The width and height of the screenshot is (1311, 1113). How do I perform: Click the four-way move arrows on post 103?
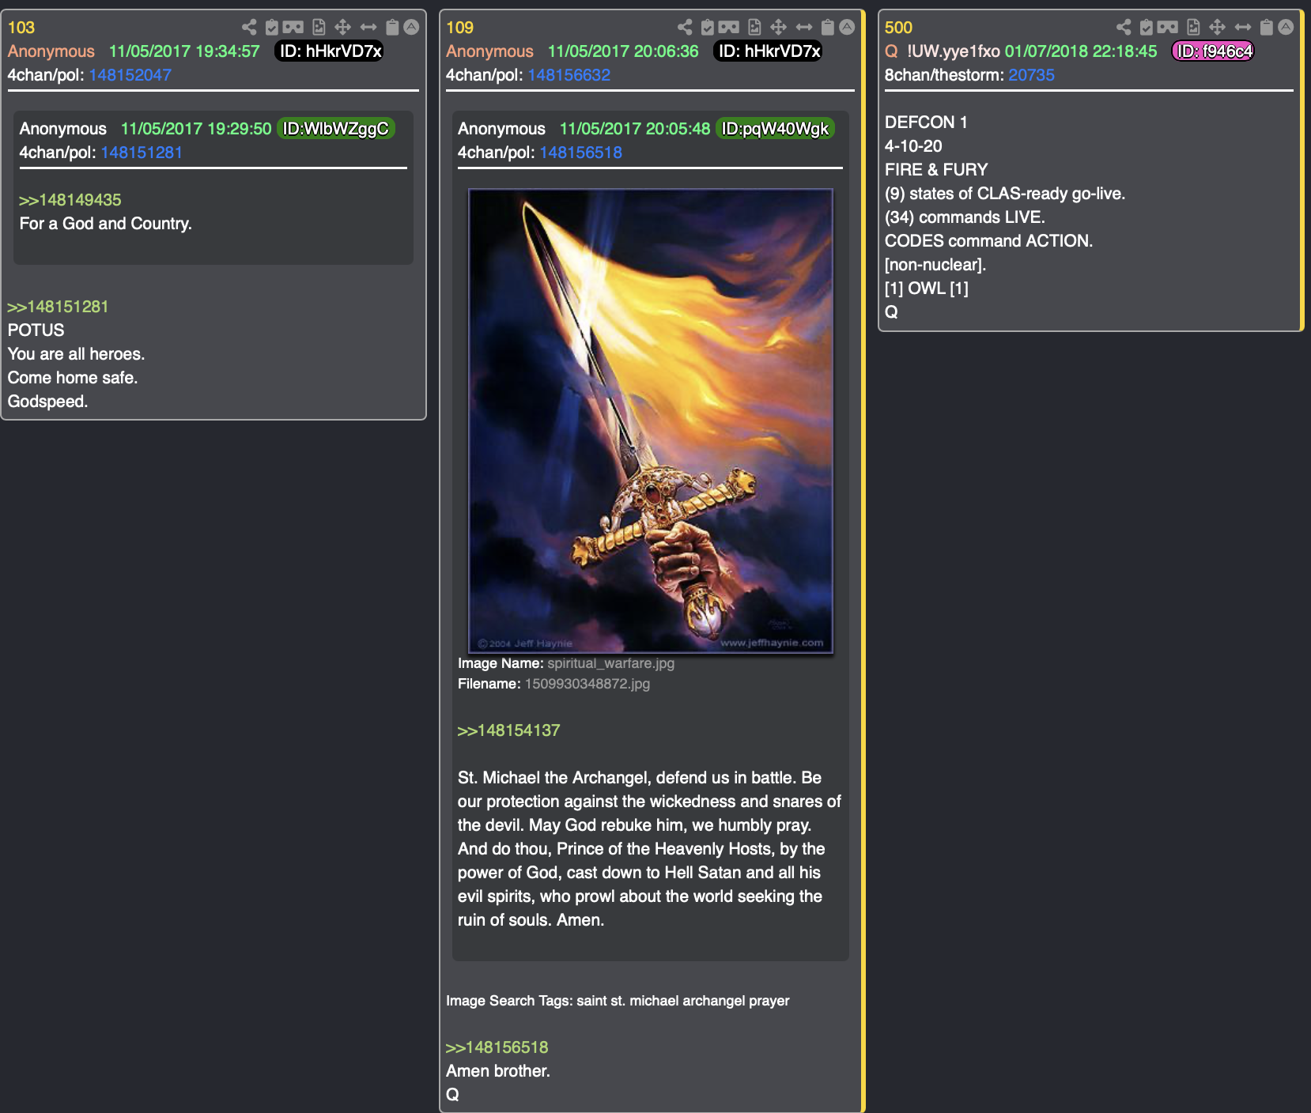pyautogui.click(x=342, y=28)
